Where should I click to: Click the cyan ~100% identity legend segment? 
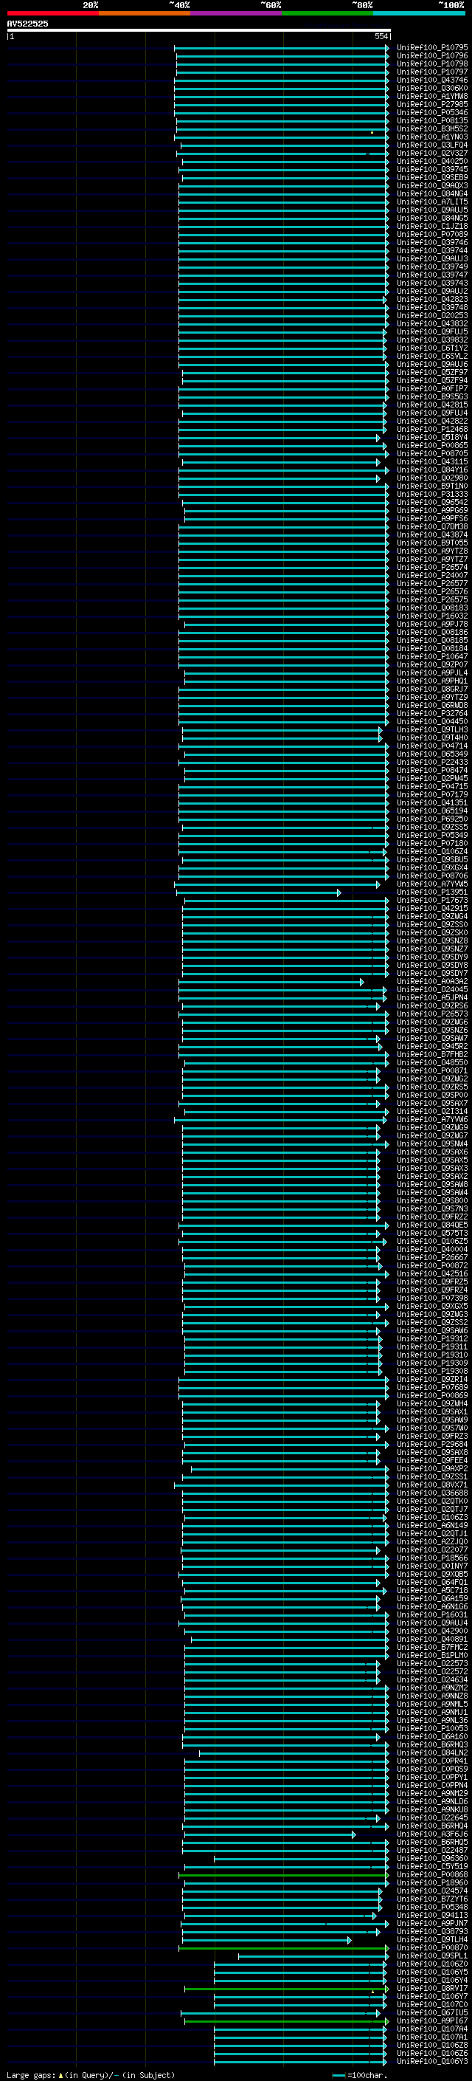point(420,13)
